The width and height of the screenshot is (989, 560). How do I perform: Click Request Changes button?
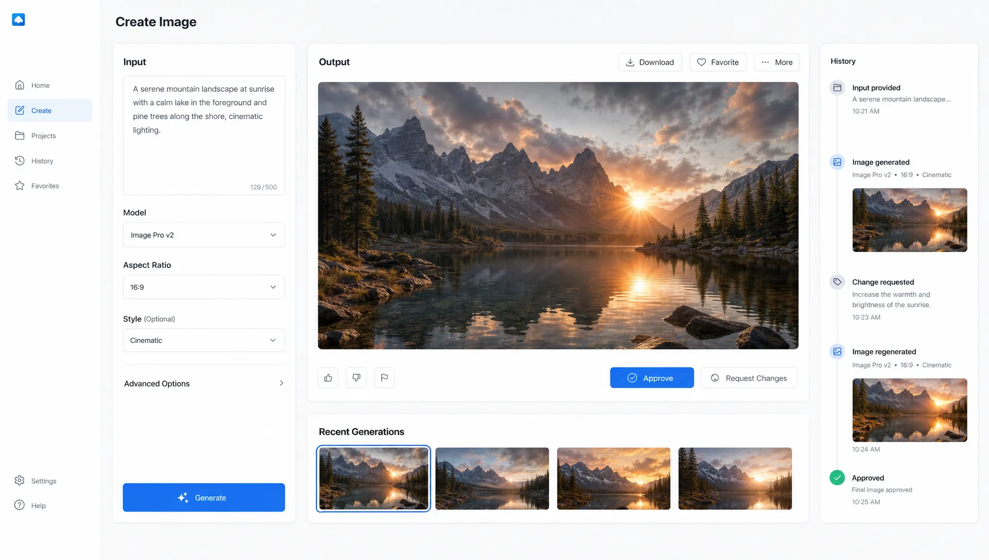pos(749,378)
